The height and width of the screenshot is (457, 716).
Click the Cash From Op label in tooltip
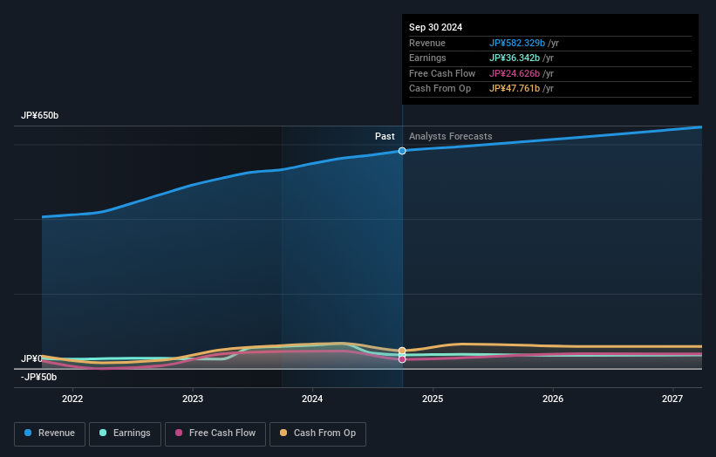440,89
